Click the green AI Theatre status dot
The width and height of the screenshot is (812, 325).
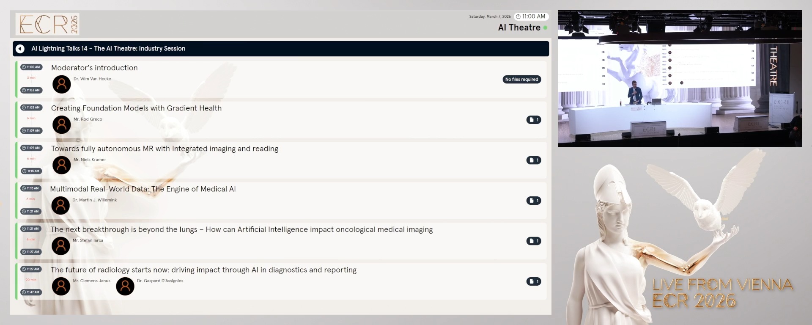pos(545,28)
